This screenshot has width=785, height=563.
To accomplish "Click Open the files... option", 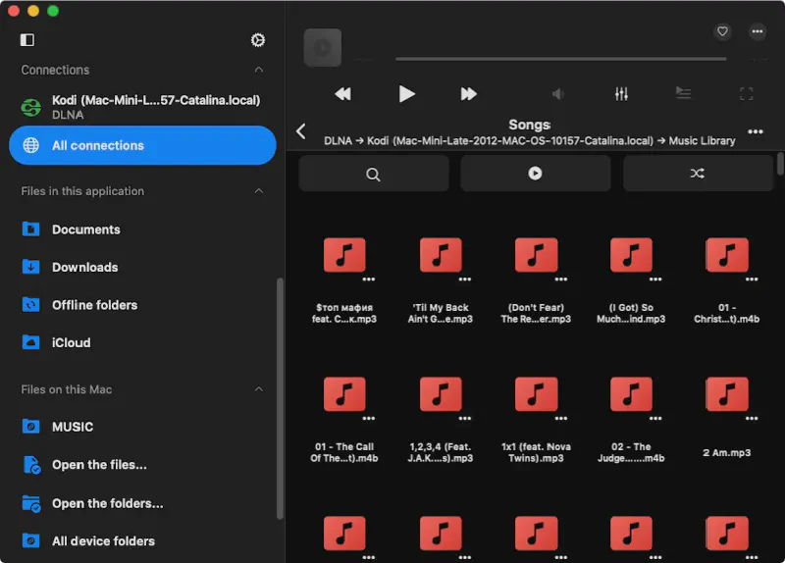I will 99,465.
